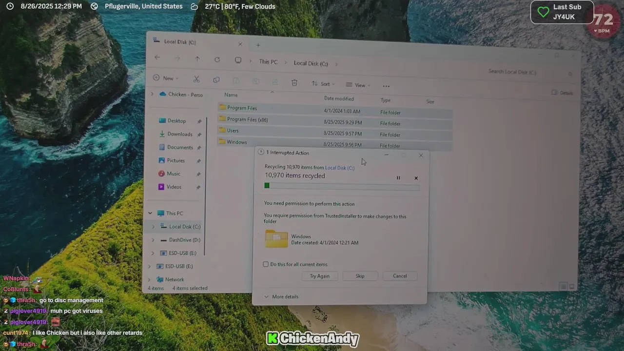The width and height of the screenshot is (624, 351).
Task: Expand the DashDrive (D:) tree node
Action: click(153, 240)
